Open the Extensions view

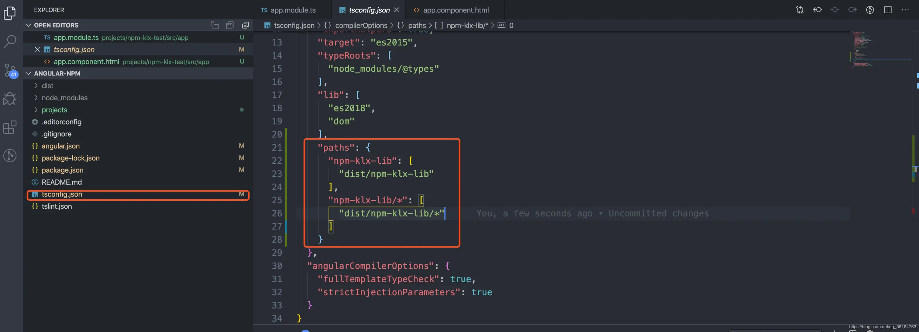point(10,127)
